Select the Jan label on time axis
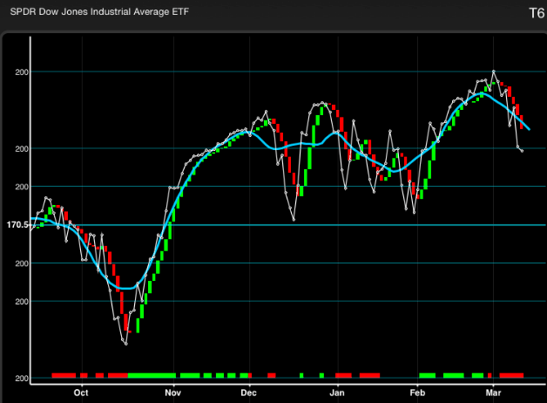Viewport: 547px width, 403px height. pos(337,393)
